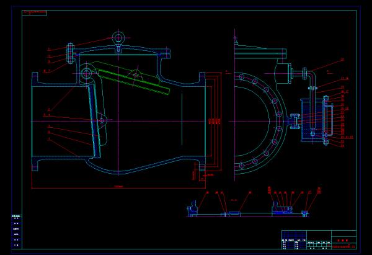Image resolution: width=372 pixels, height=255 pixels.
Task: Select the red drawing number in title block
Action: pos(343,247)
